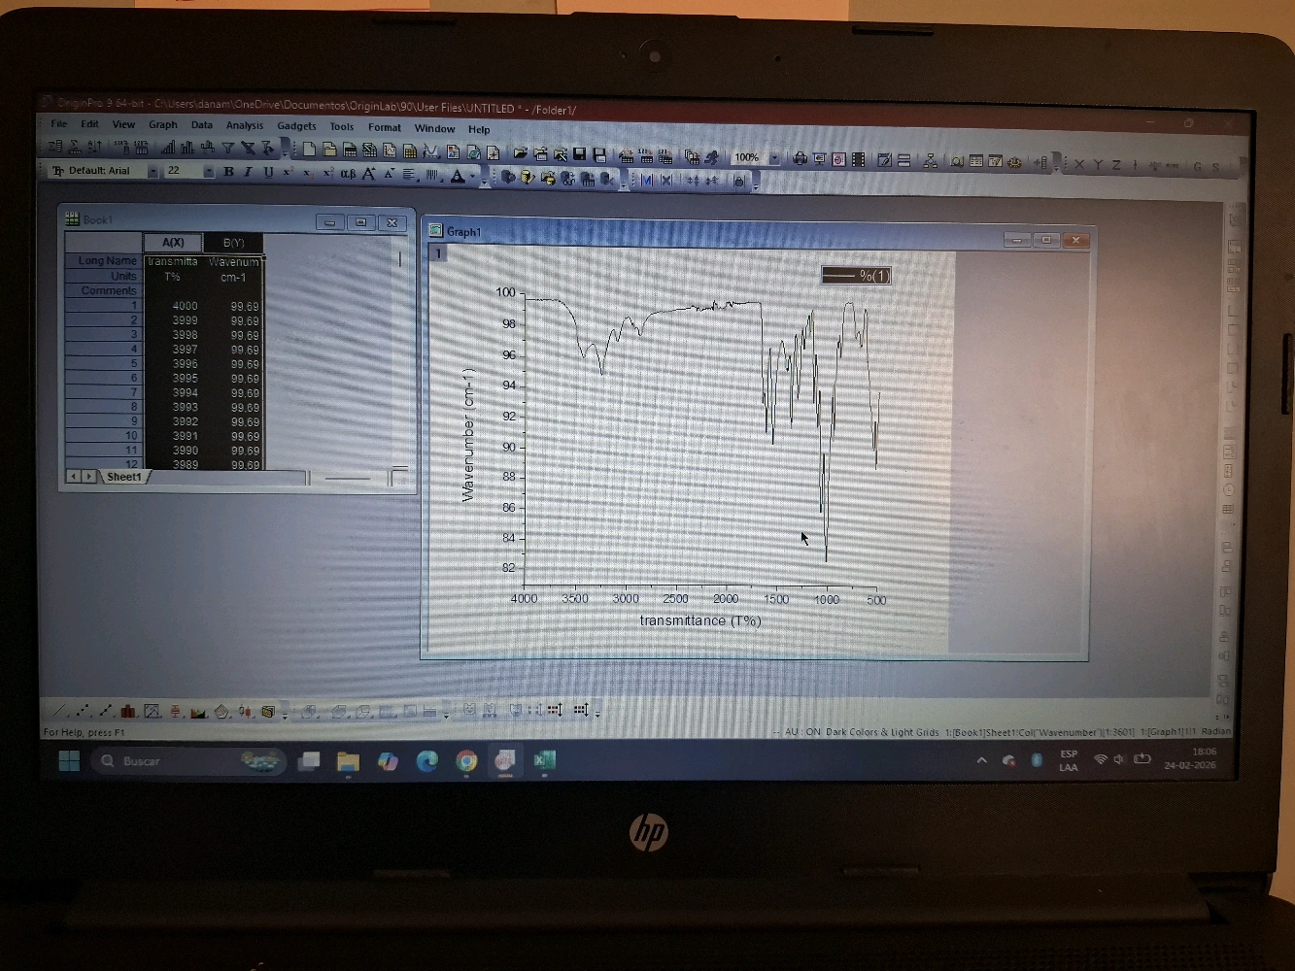Toggle Italic text formatting

[x=248, y=172]
